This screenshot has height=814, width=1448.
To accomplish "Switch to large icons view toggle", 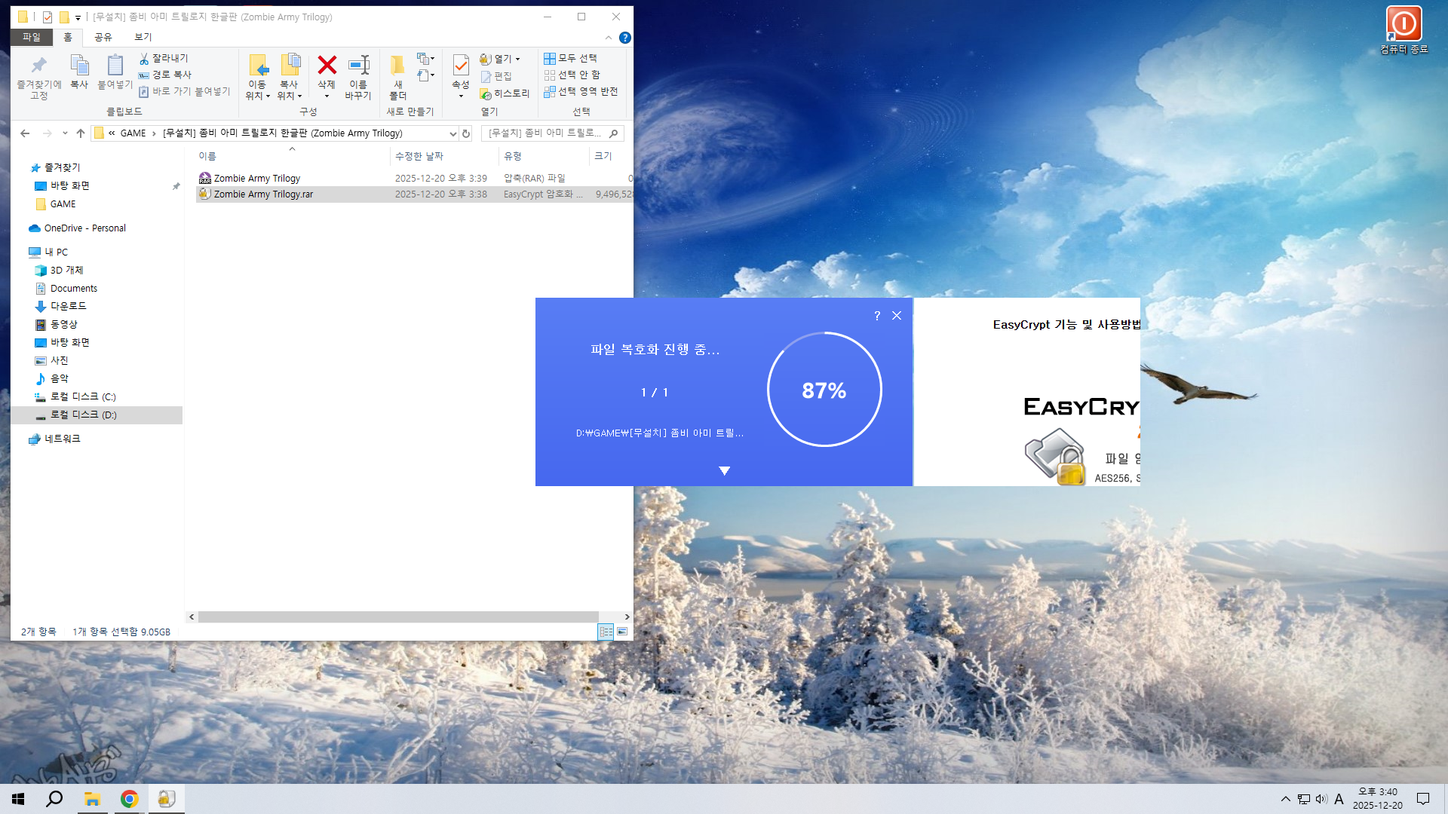I will 622,632.
